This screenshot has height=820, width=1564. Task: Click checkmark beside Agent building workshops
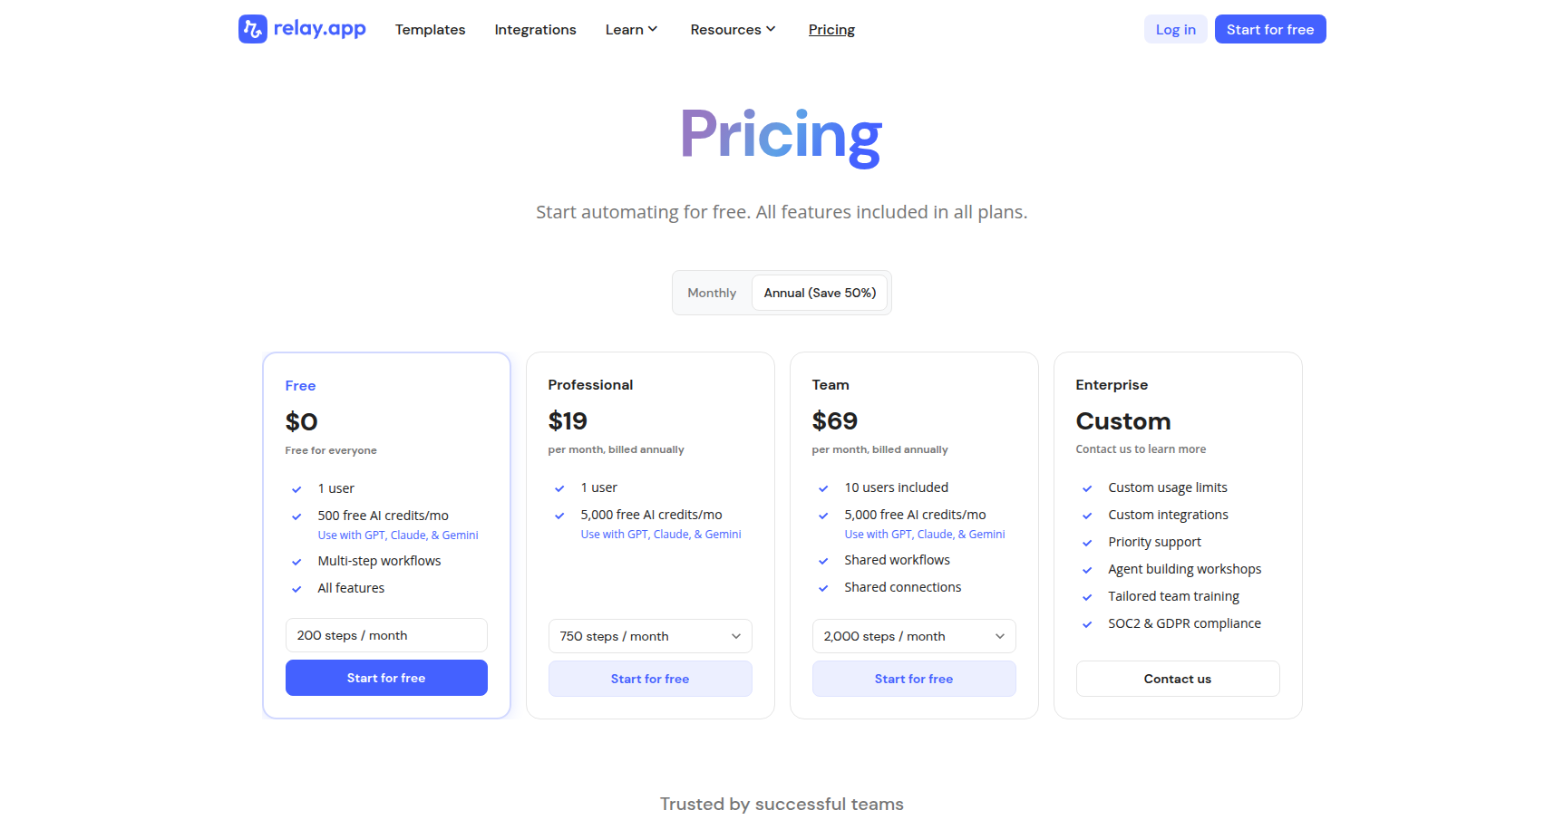pos(1087,570)
